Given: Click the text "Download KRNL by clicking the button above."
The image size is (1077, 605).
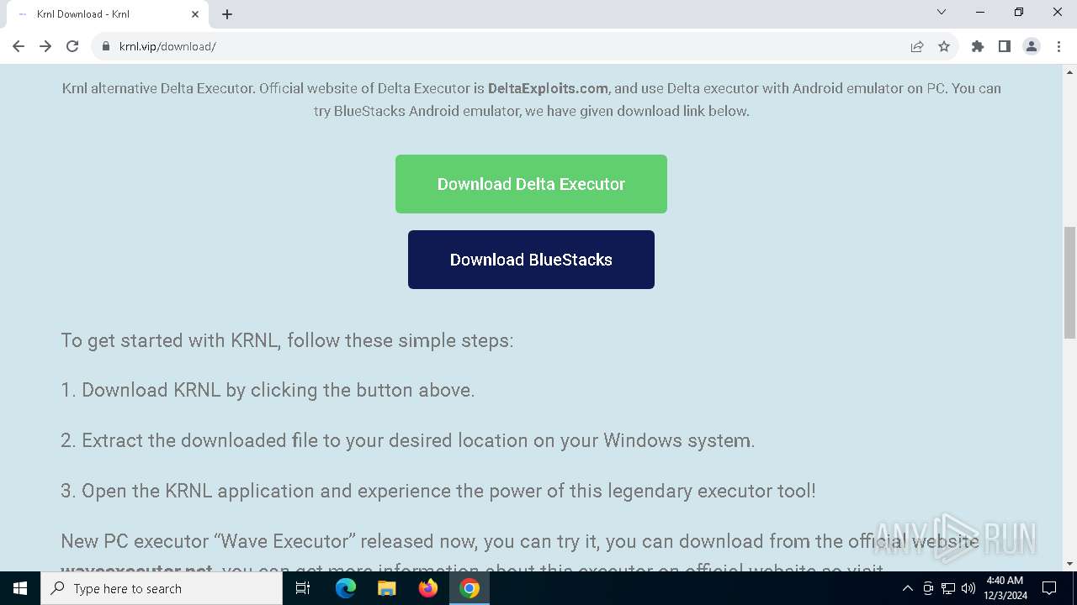Looking at the screenshot, I should (279, 390).
